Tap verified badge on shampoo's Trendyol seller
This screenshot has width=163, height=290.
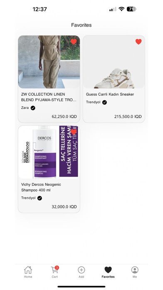tap(40, 198)
